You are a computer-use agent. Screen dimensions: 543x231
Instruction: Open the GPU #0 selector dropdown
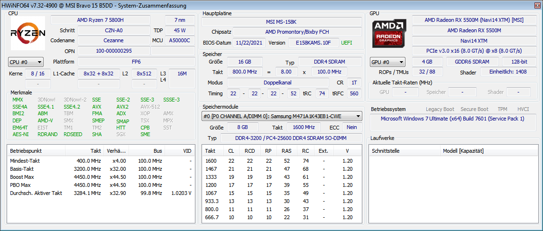(387, 62)
